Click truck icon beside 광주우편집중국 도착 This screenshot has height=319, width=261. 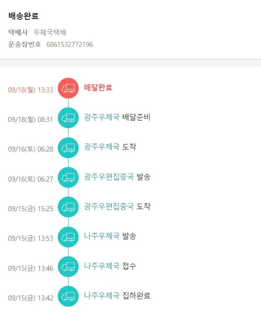68,207
